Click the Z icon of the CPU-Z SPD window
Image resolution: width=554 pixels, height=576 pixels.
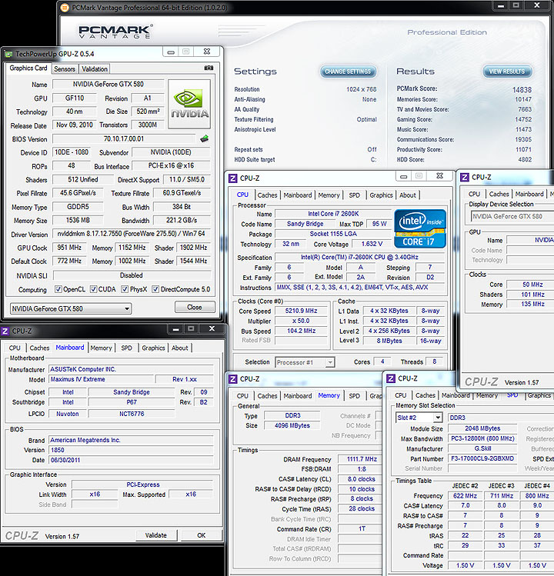(391, 378)
